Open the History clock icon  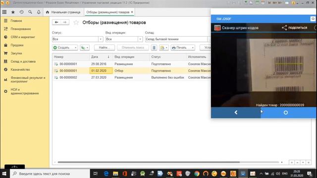pos(22,12)
